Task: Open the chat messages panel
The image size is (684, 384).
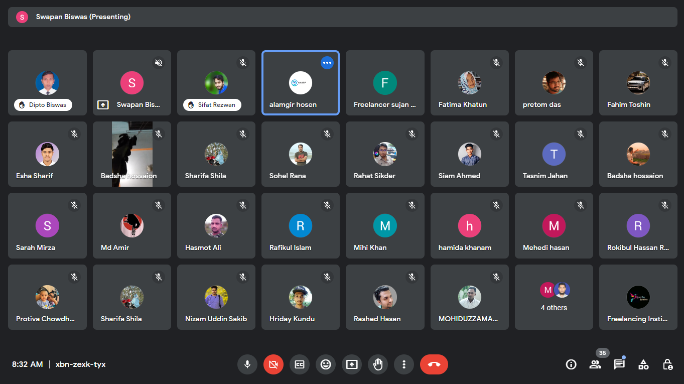Action: coord(619,364)
